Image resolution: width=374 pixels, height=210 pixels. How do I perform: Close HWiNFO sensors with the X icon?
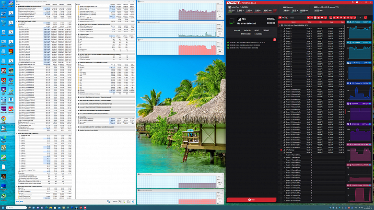[x=132, y=202]
